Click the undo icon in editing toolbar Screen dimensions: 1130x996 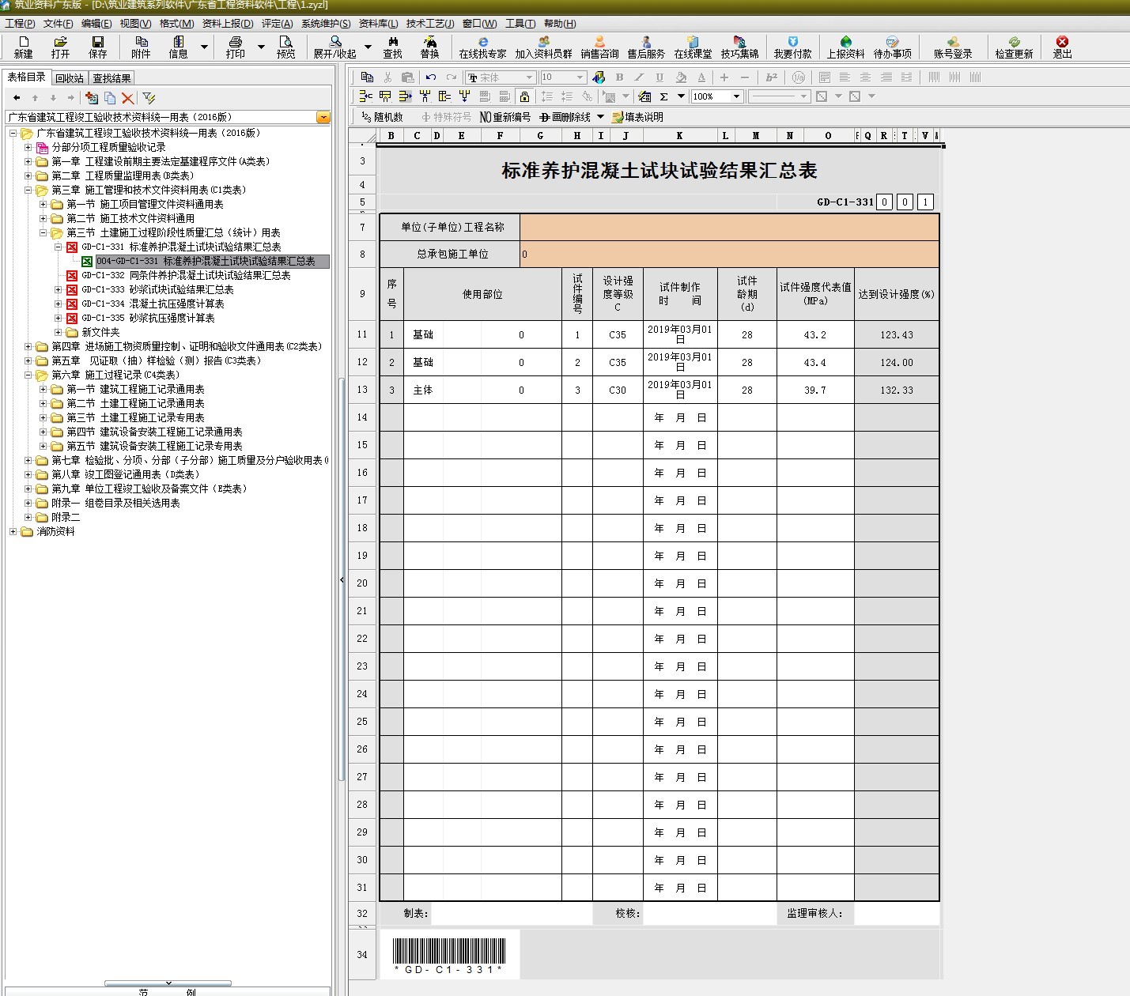coord(430,77)
